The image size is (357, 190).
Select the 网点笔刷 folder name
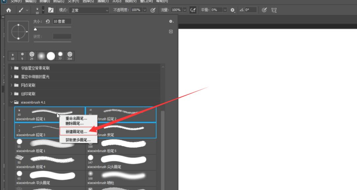click(28, 85)
